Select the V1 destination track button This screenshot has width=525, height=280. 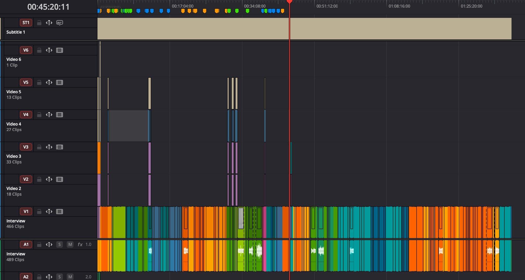[26, 212]
